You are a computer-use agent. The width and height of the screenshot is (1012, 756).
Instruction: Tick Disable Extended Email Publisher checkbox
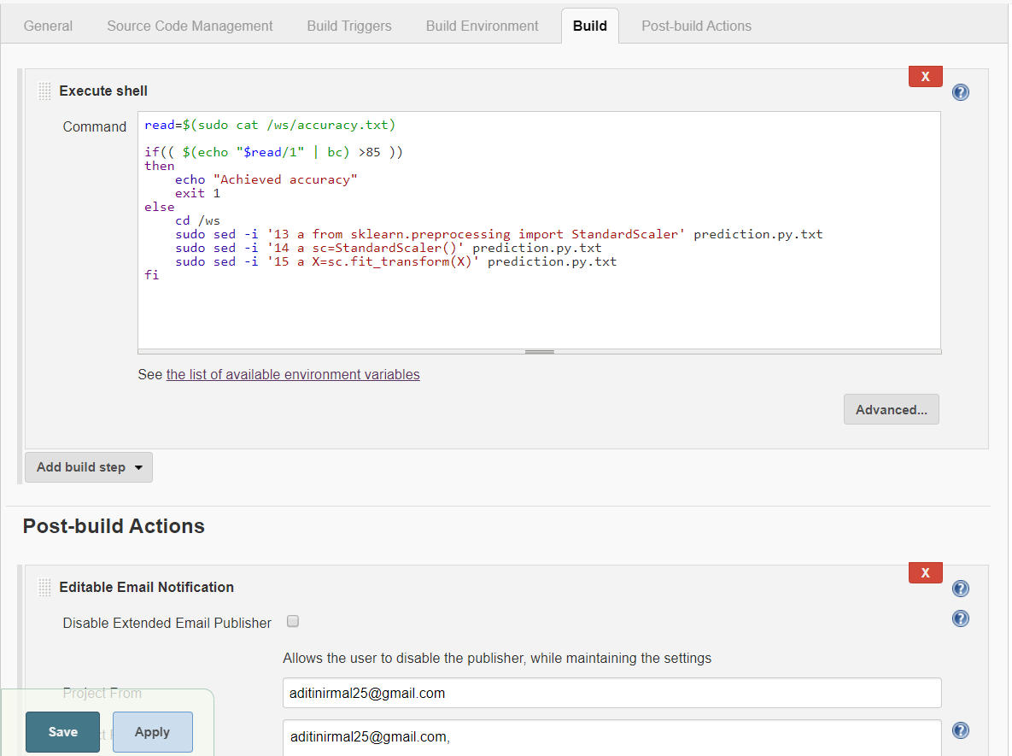click(293, 621)
